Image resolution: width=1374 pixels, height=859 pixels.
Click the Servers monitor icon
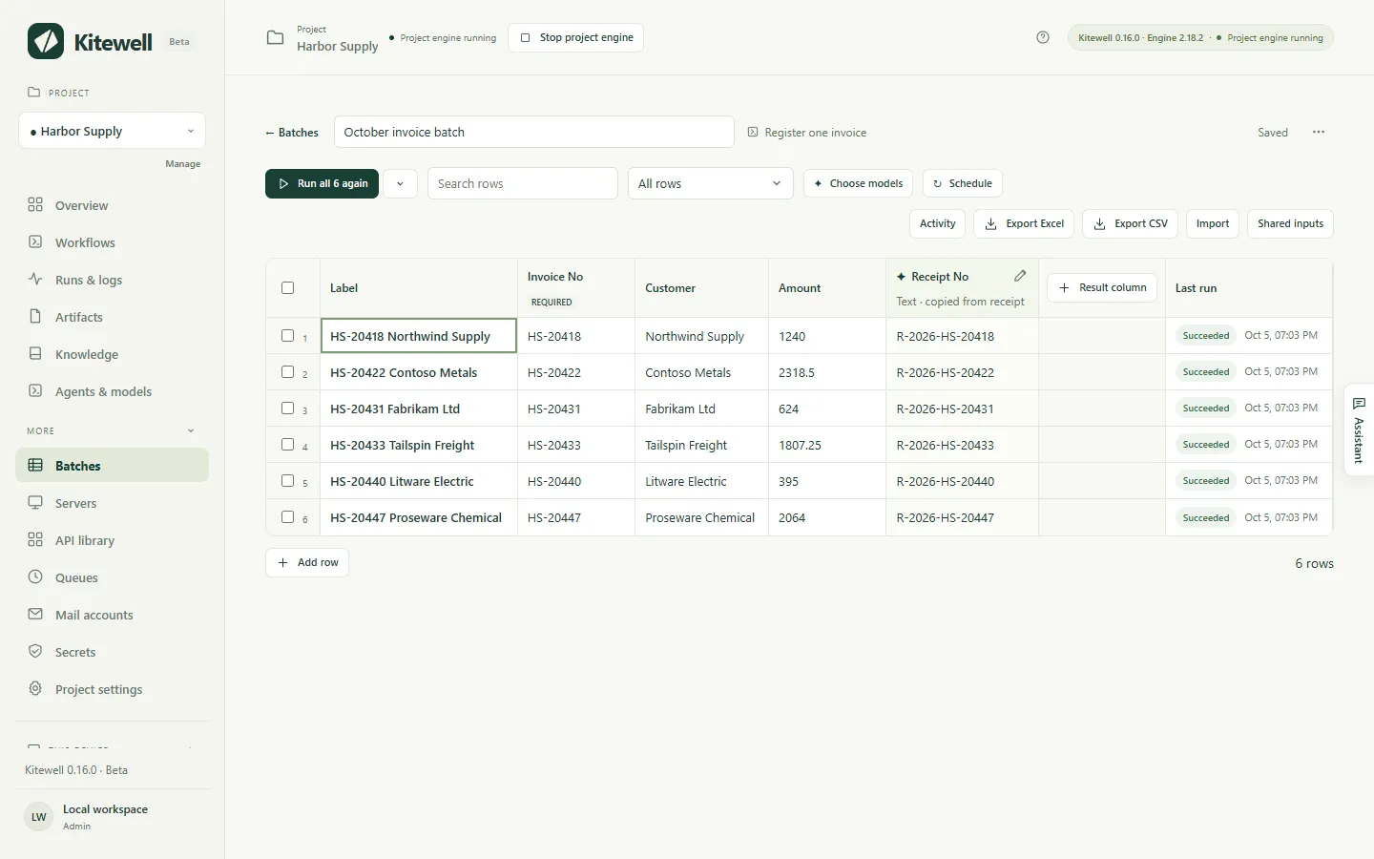[35, 502]
